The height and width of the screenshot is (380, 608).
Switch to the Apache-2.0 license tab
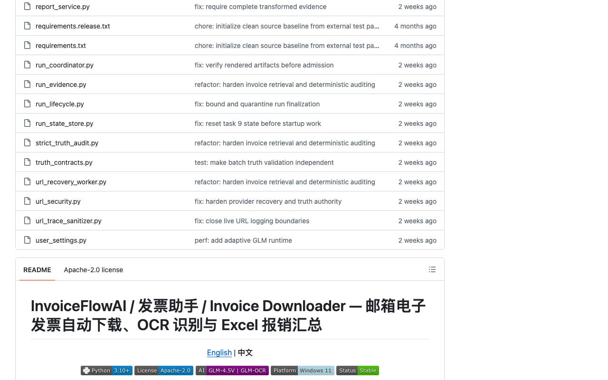pyautogui.click(x=94, y=270)
